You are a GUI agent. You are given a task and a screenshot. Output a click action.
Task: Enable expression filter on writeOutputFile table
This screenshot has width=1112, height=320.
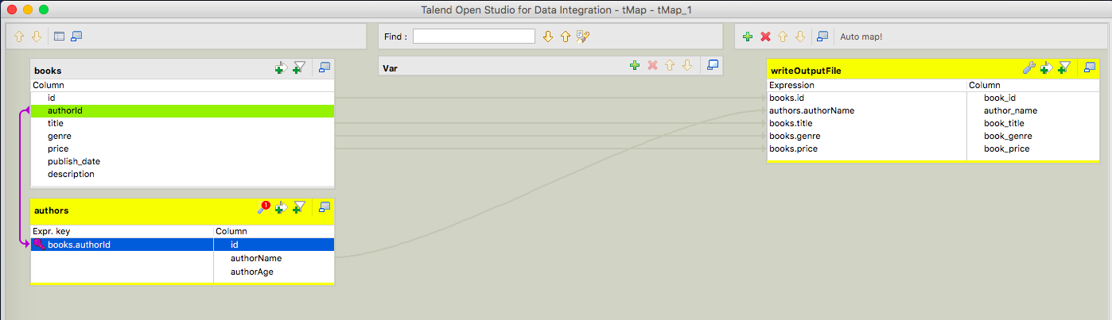tap(1064, 69)
